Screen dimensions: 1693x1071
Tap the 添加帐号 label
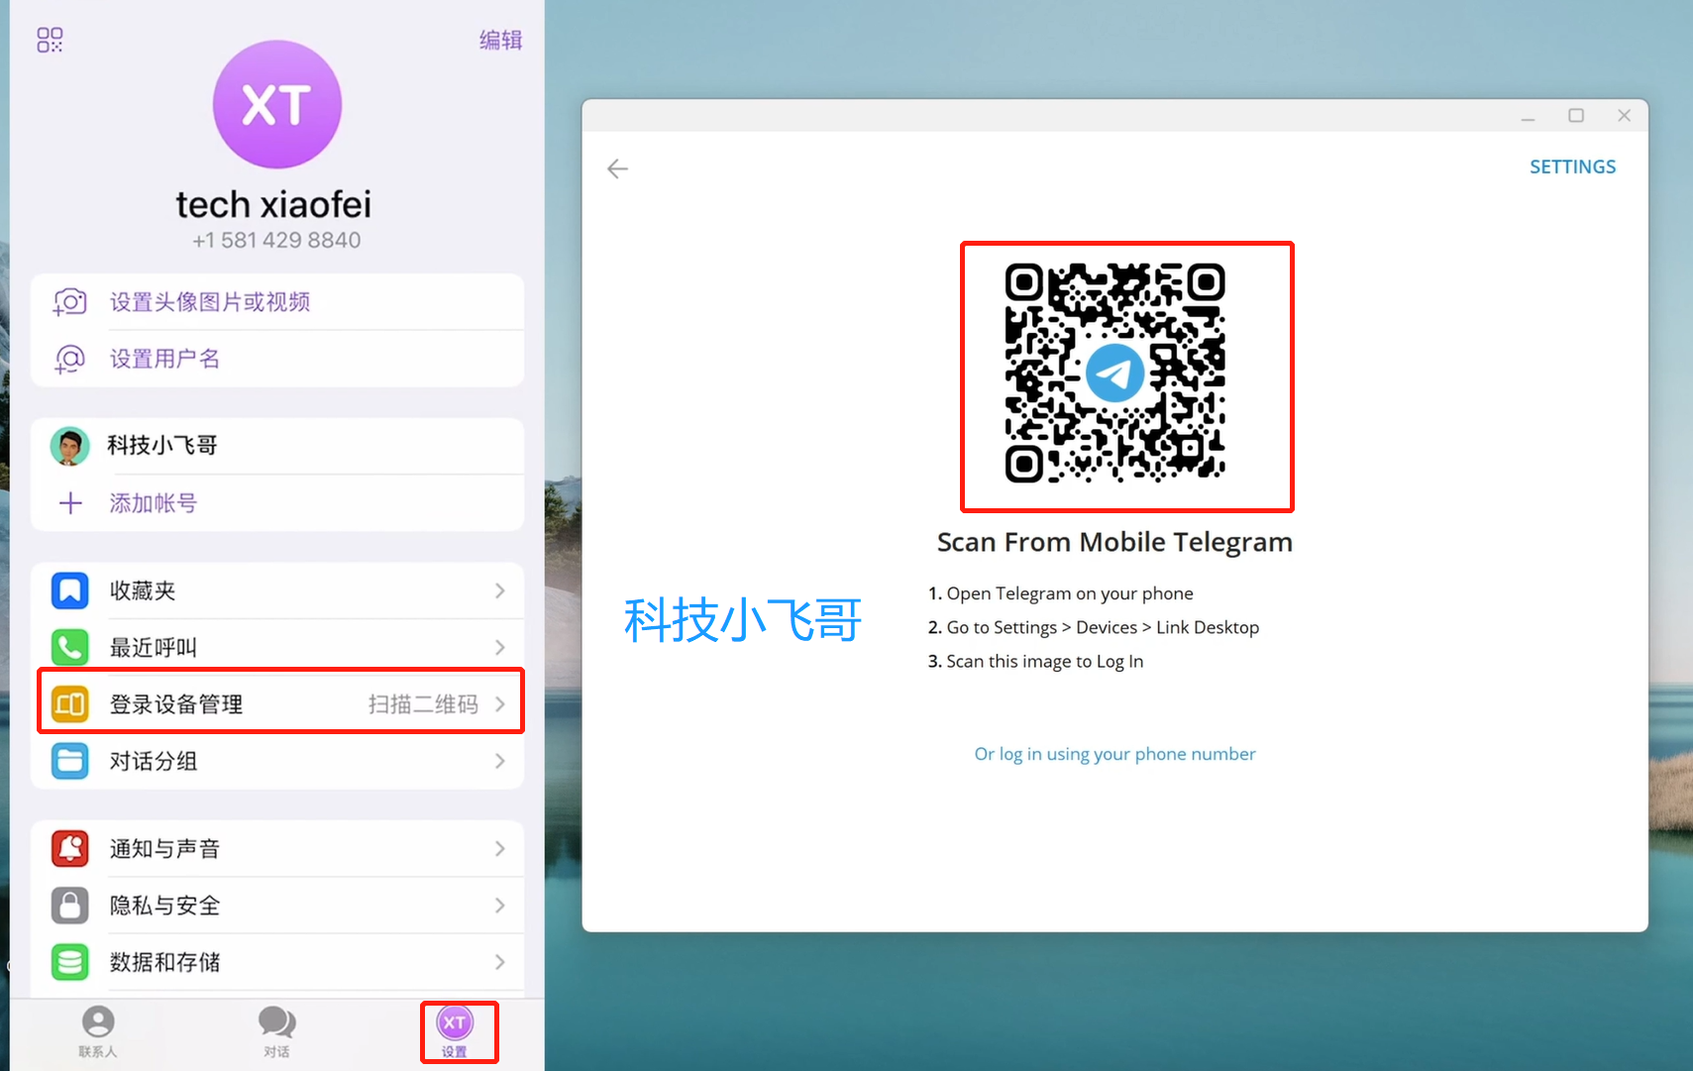pos(154,503)
